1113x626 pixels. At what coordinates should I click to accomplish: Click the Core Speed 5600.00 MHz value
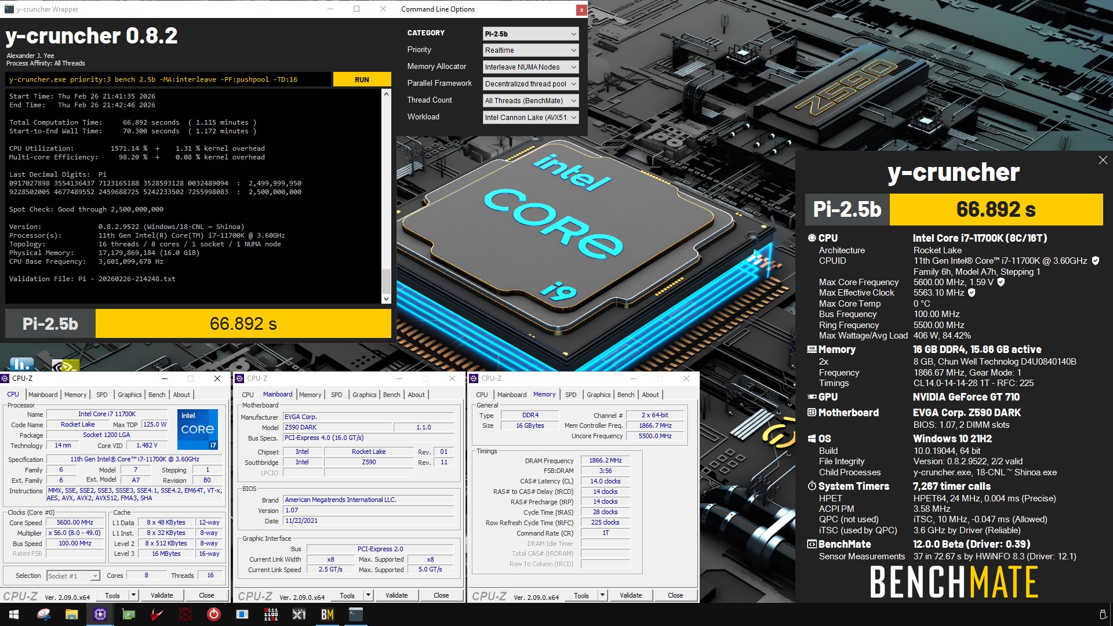click(75, 523)
